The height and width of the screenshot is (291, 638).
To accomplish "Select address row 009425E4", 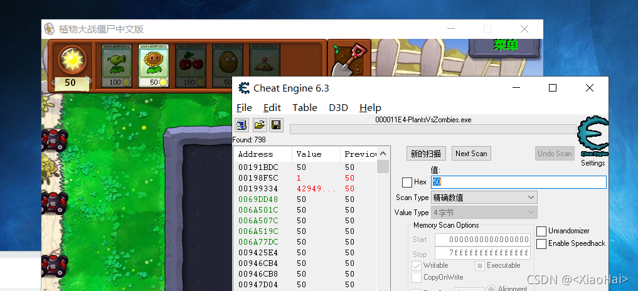I will pos(306,253).
